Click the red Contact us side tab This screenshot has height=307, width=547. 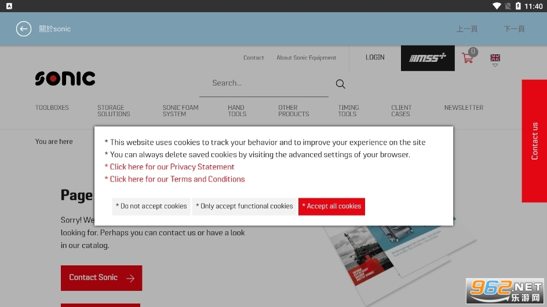click(534, 141)
